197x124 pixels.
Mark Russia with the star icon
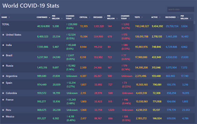(3, 66)
